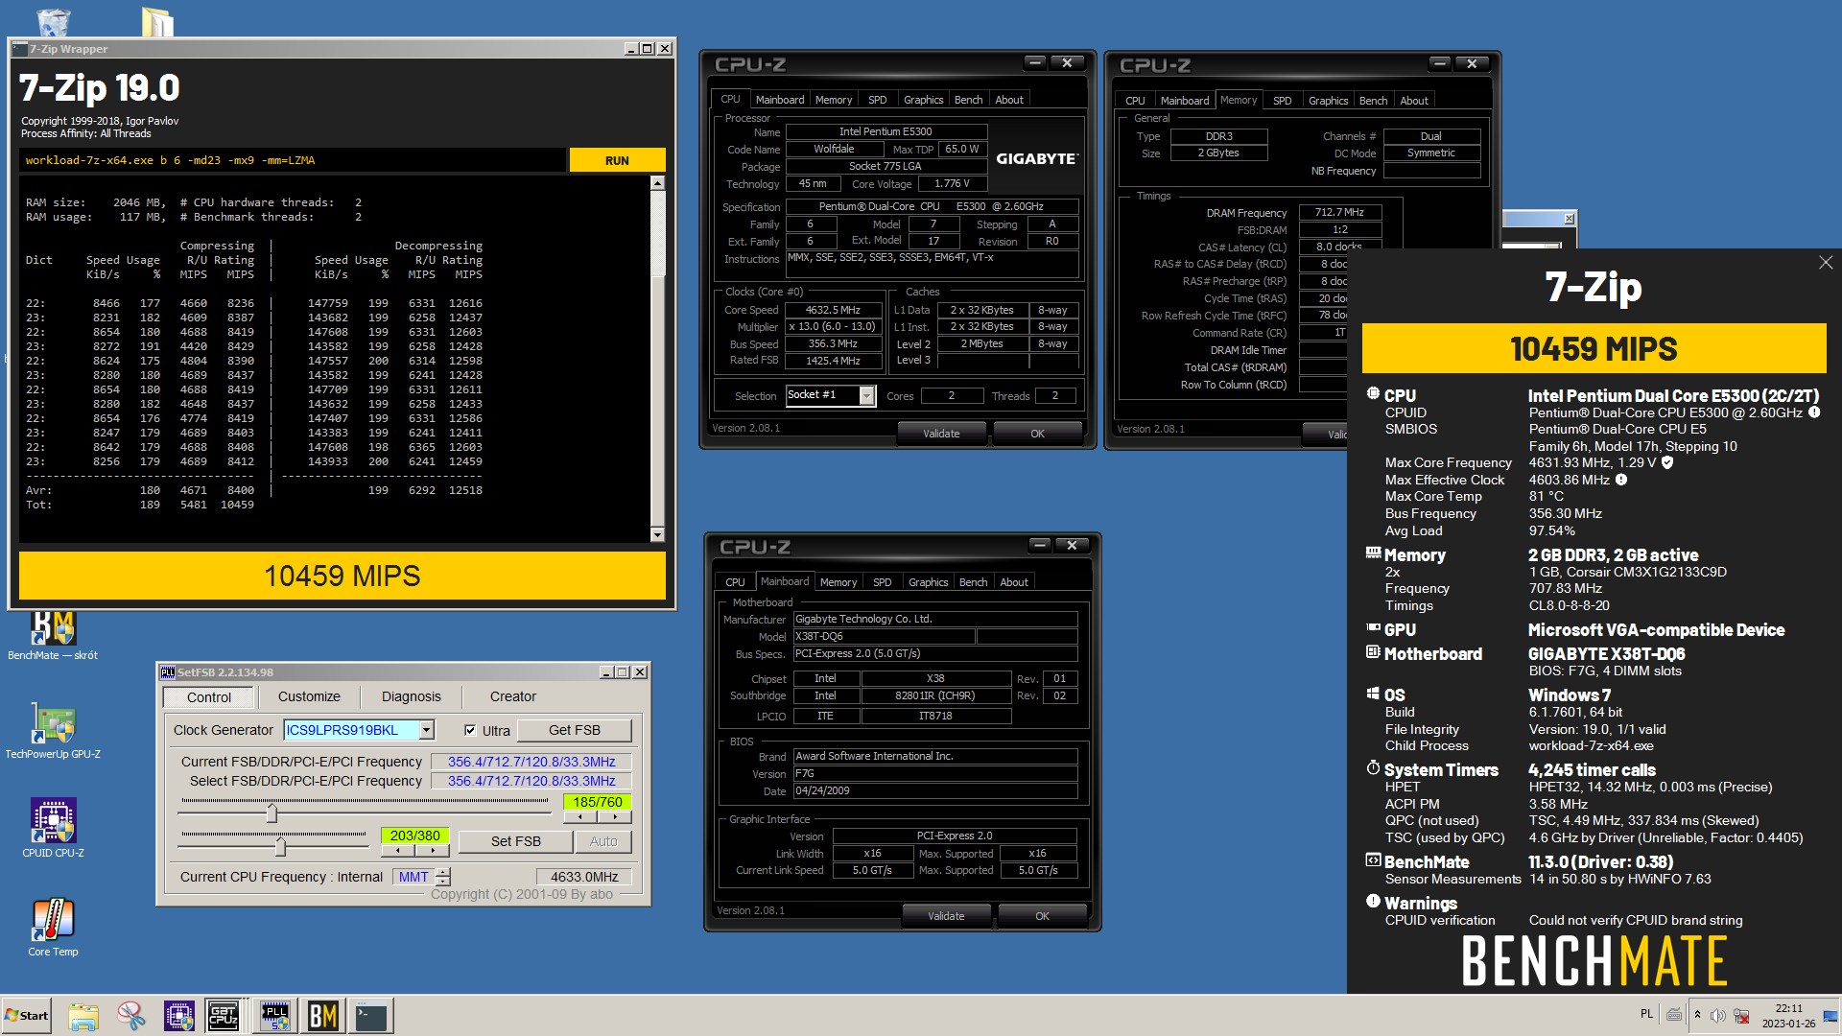The height and width of the screenshot is (1036, 1842).
Task: Click the lower slider thumb in SetFSB
Action: [x=279, y=846]
